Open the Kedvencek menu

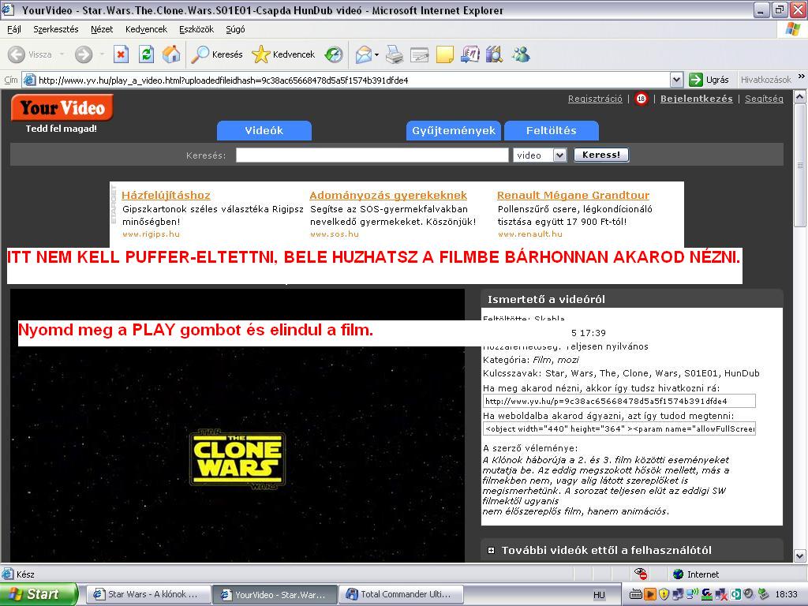pos(146,29)
